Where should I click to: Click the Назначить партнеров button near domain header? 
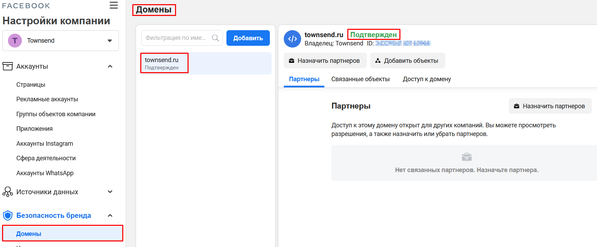click(325, 61)
